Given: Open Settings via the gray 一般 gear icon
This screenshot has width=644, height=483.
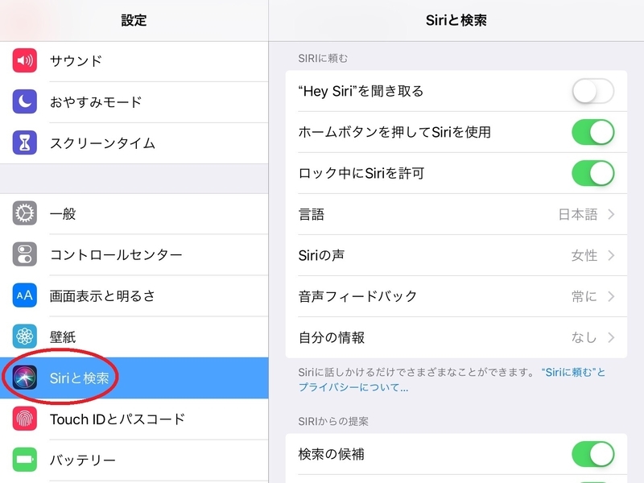Looking at the screenshot, I should click(x=24, y=213).
